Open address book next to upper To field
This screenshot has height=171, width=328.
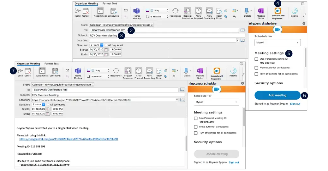(242, 30)
